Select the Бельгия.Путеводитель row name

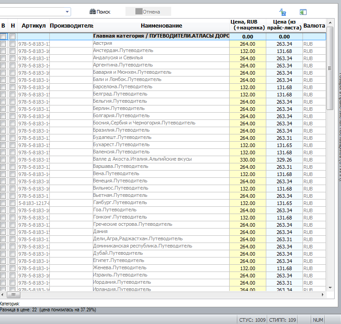tap(120, 101)
